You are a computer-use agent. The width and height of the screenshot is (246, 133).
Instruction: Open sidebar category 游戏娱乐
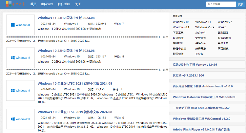pos(178,43)
